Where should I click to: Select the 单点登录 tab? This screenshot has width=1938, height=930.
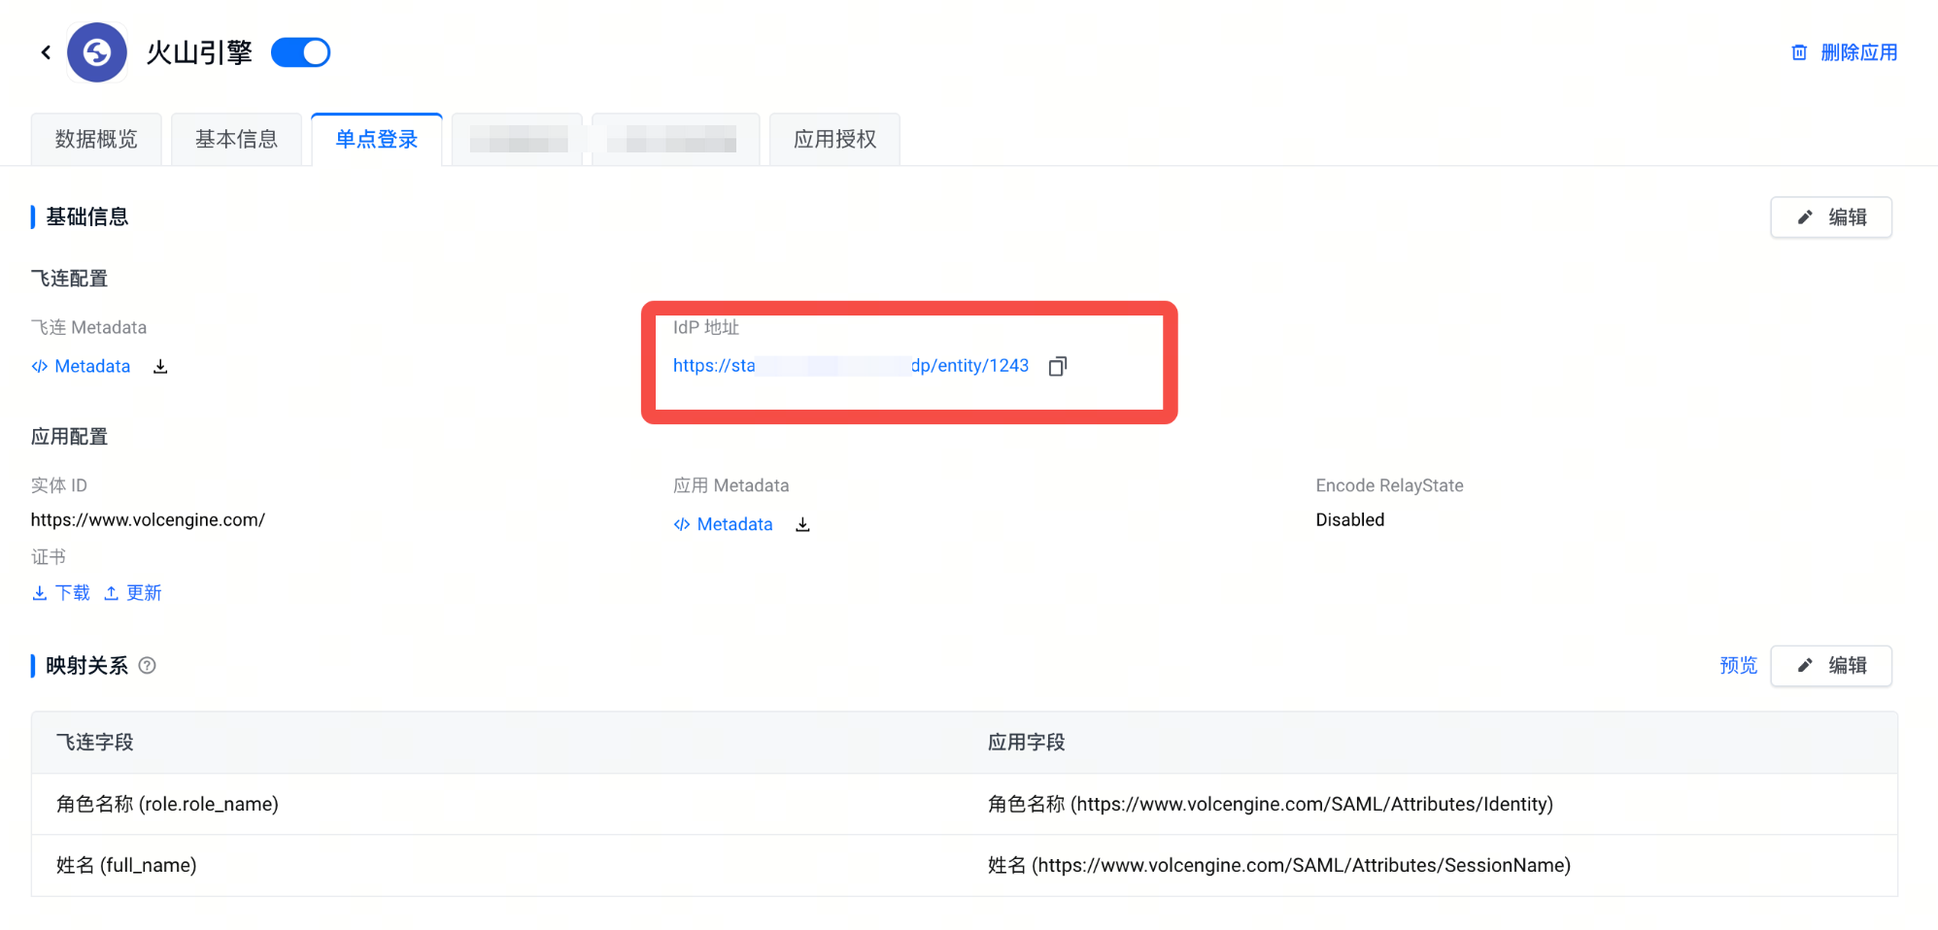(377, 140)
